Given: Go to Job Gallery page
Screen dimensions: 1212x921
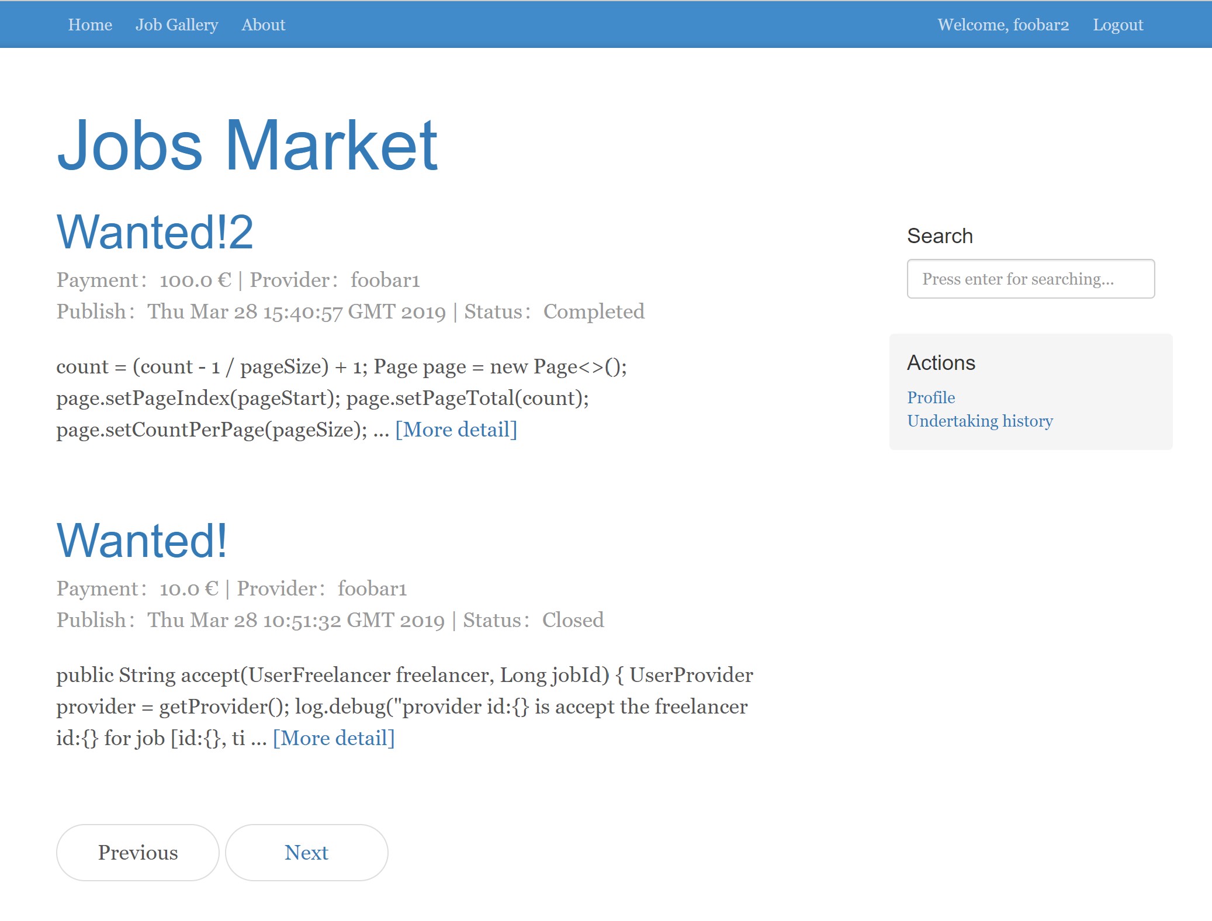Looking at the screenshot, I should click(x=176, y=25).
